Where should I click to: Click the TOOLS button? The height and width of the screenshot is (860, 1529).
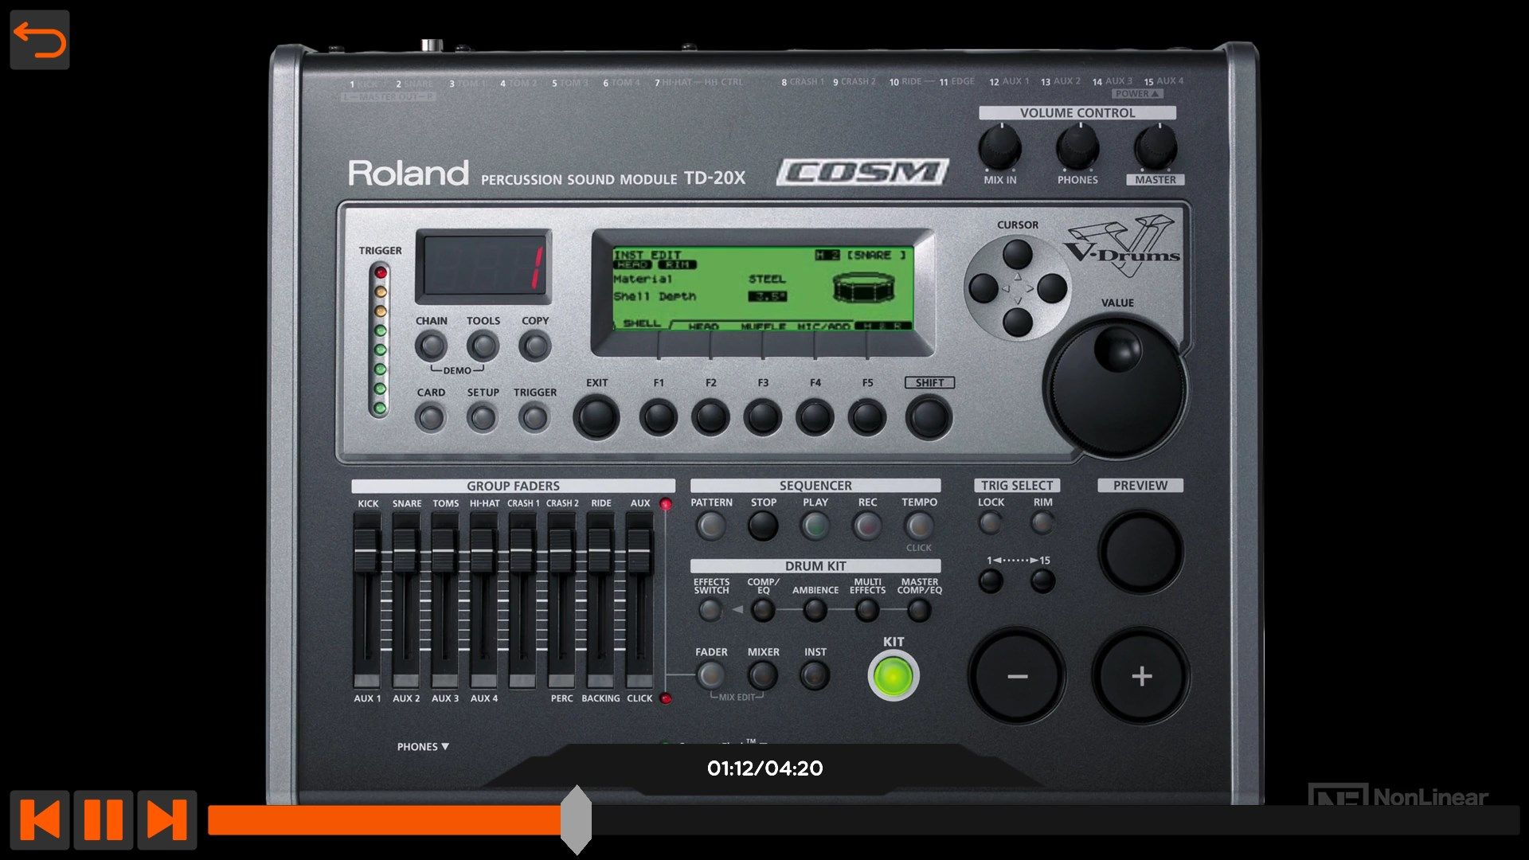pos(483,346)
